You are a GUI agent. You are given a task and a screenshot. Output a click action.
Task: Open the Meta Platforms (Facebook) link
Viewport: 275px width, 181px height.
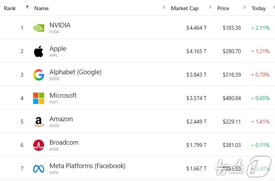[x=87, y=166]
